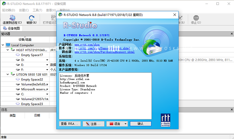Click the Log Type (类型) column header
234x139 pixels.
[13, 115]
